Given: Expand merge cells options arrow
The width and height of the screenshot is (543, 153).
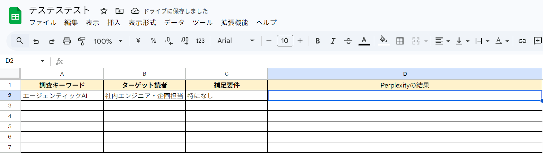Looking at the screenshot, I should 426,41.
